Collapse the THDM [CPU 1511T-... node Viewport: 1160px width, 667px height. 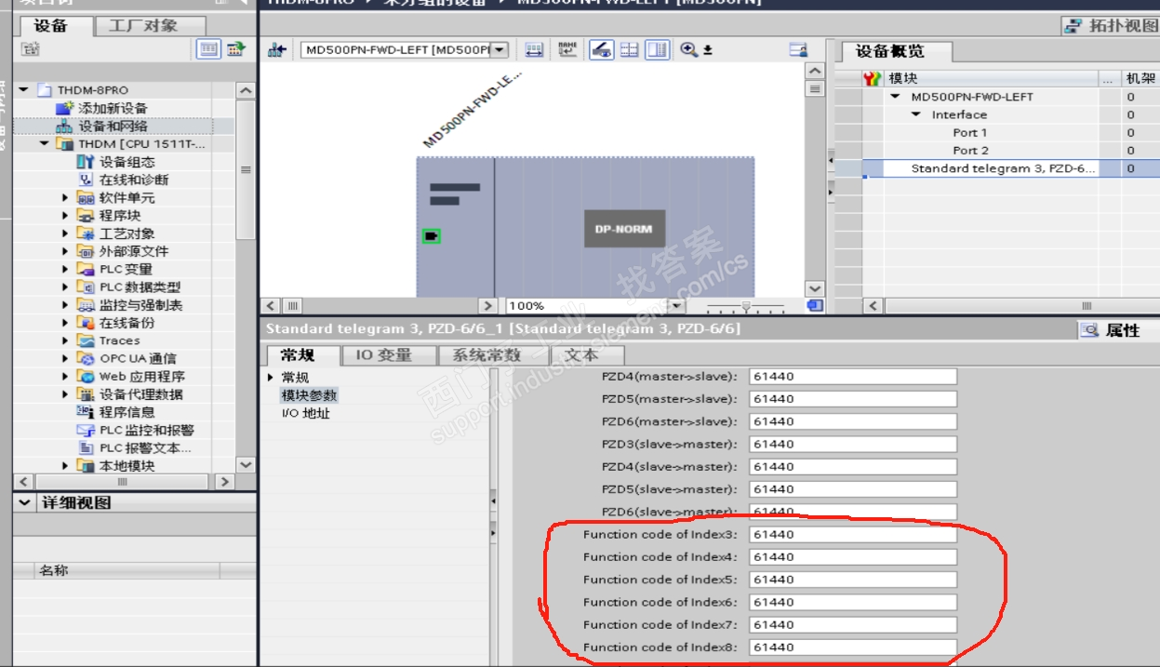44,144
